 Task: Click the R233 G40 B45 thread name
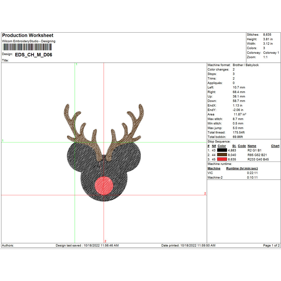[x=258, y=159]
